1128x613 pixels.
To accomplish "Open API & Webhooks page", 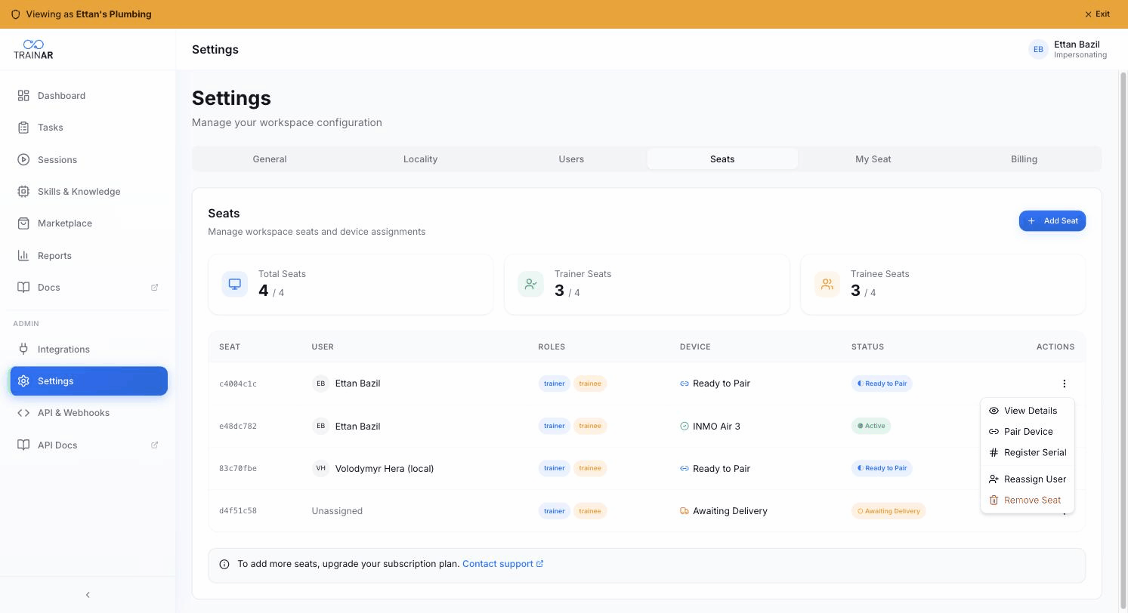I will point(88,413).
